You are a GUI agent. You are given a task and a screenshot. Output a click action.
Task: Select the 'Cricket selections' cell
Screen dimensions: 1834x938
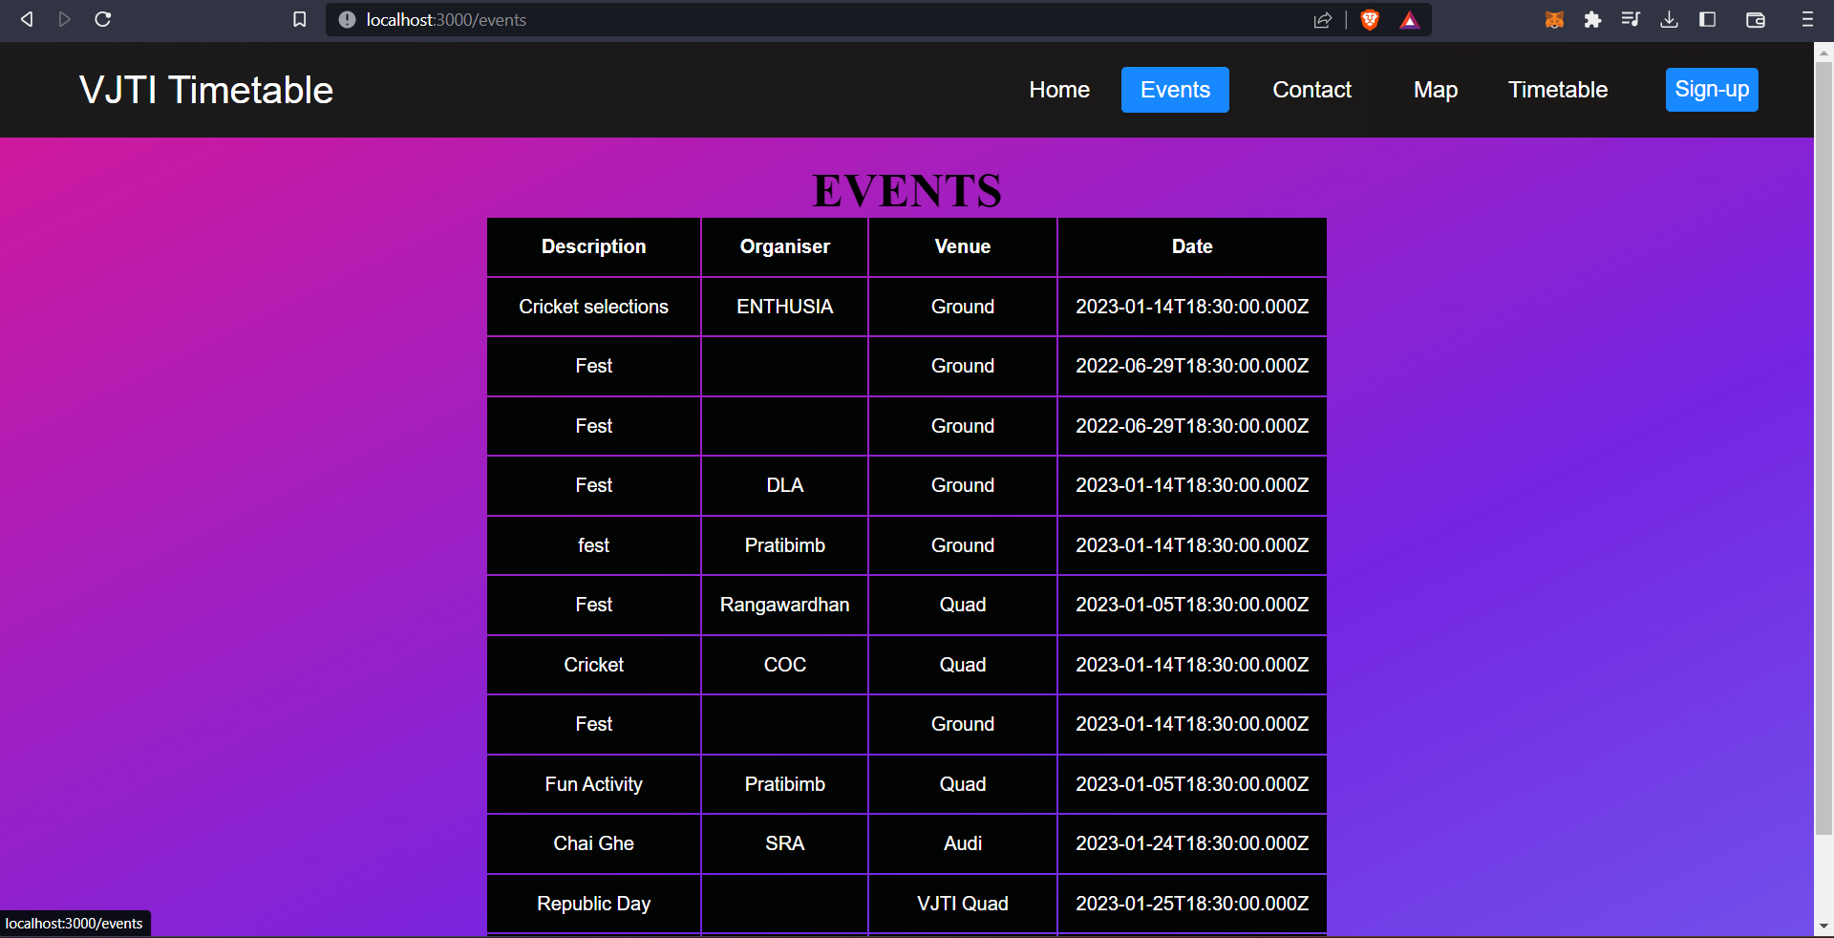click(x=594, y=307)
